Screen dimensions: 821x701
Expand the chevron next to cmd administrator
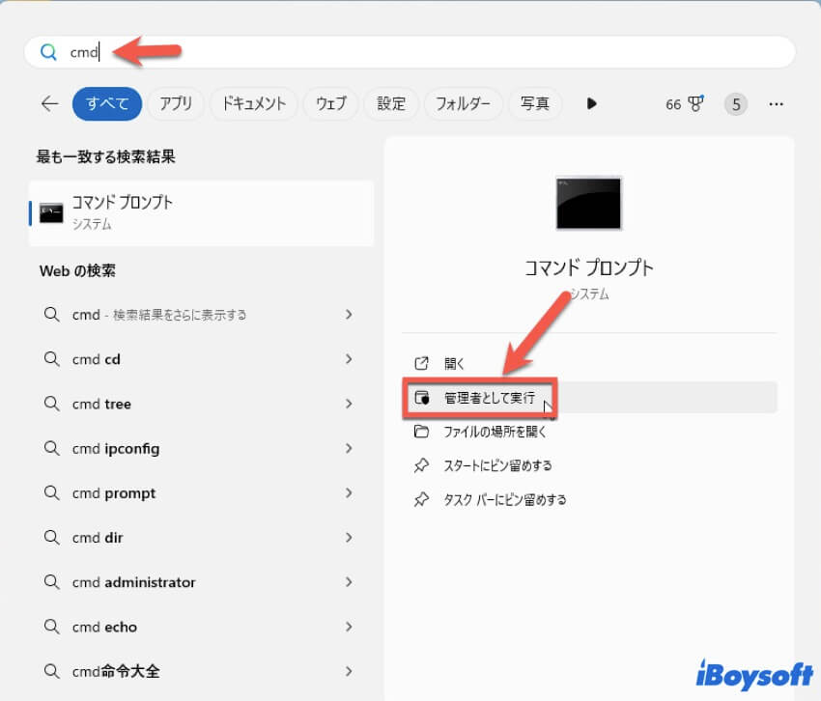tap(349, 582)
